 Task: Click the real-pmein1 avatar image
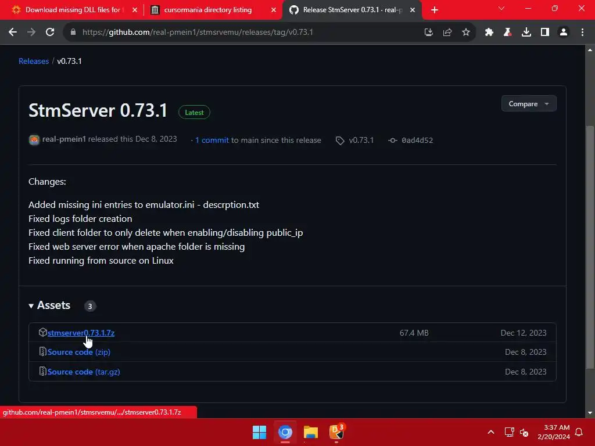[34, 140]
